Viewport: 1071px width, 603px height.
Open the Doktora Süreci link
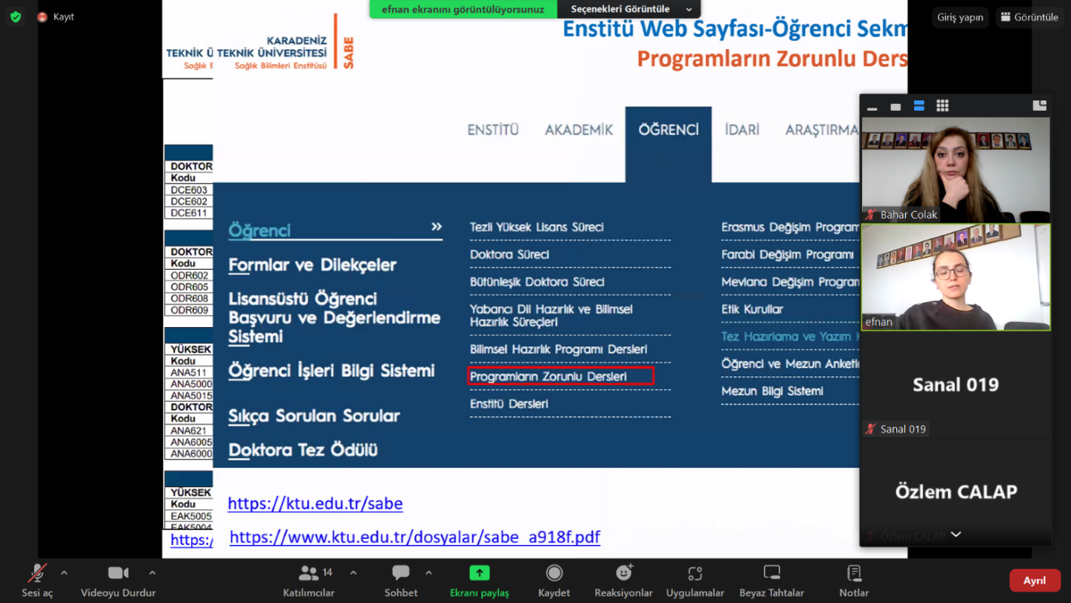coord(509,254)
